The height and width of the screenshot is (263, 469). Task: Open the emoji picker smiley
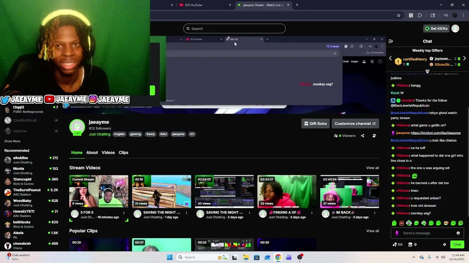[458, 233]
